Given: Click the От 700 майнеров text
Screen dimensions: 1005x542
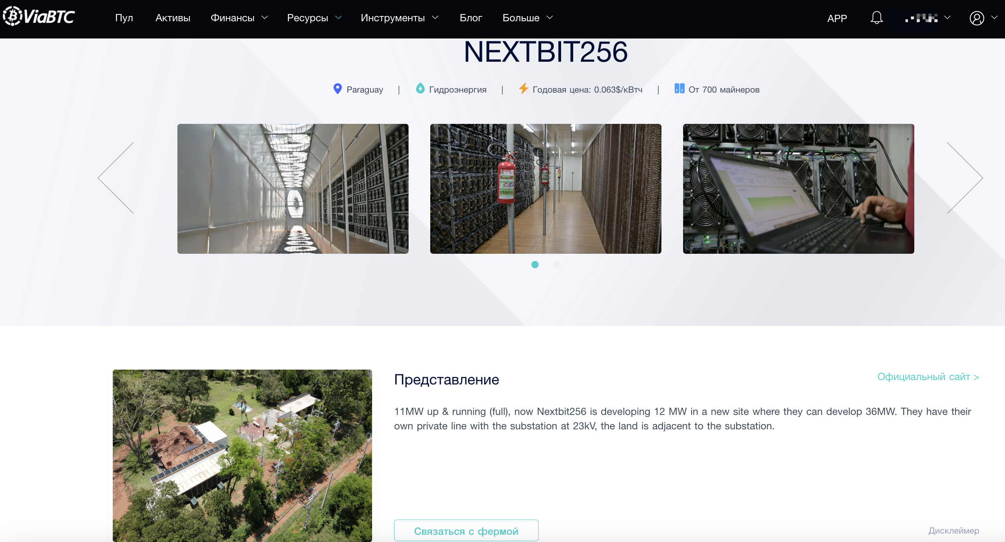Looking at the screenshot, I should [724, 90].
